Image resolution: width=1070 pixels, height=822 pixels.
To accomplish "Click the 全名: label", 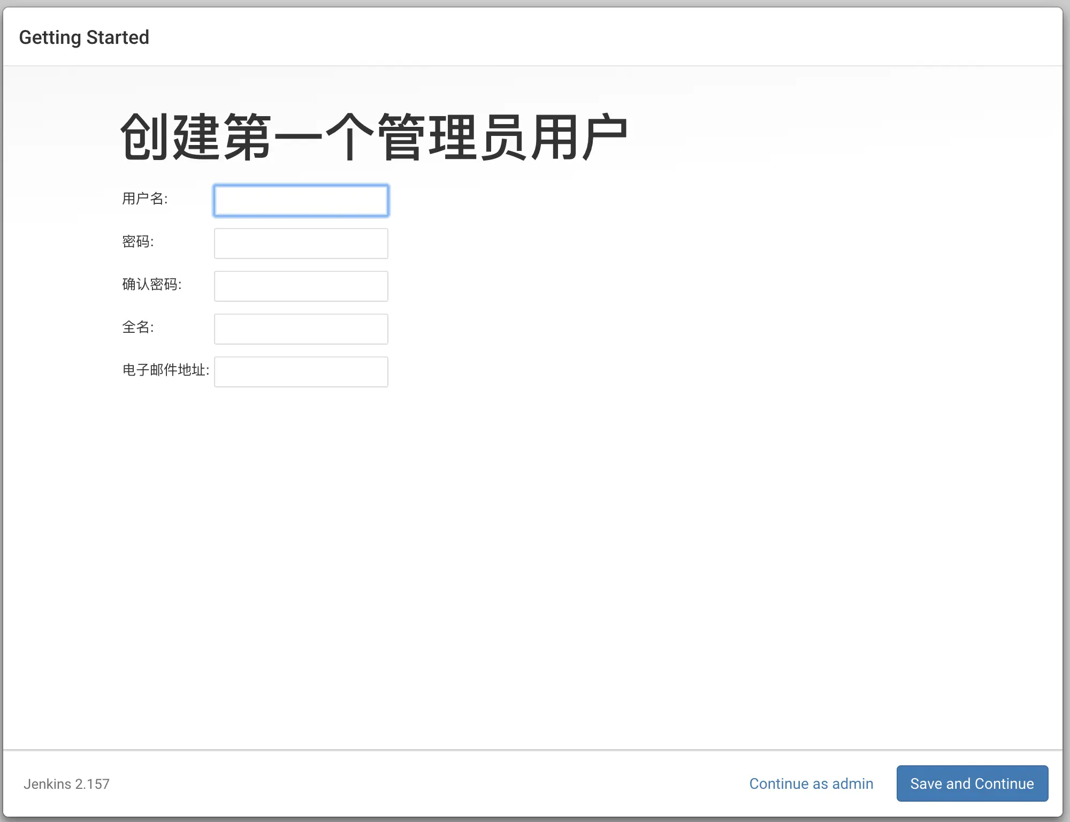I will tap(137, 327).
